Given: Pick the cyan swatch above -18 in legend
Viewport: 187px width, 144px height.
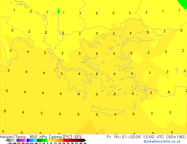Looking at the screenshot, I should pyautogui.click(x=36, y=140).
